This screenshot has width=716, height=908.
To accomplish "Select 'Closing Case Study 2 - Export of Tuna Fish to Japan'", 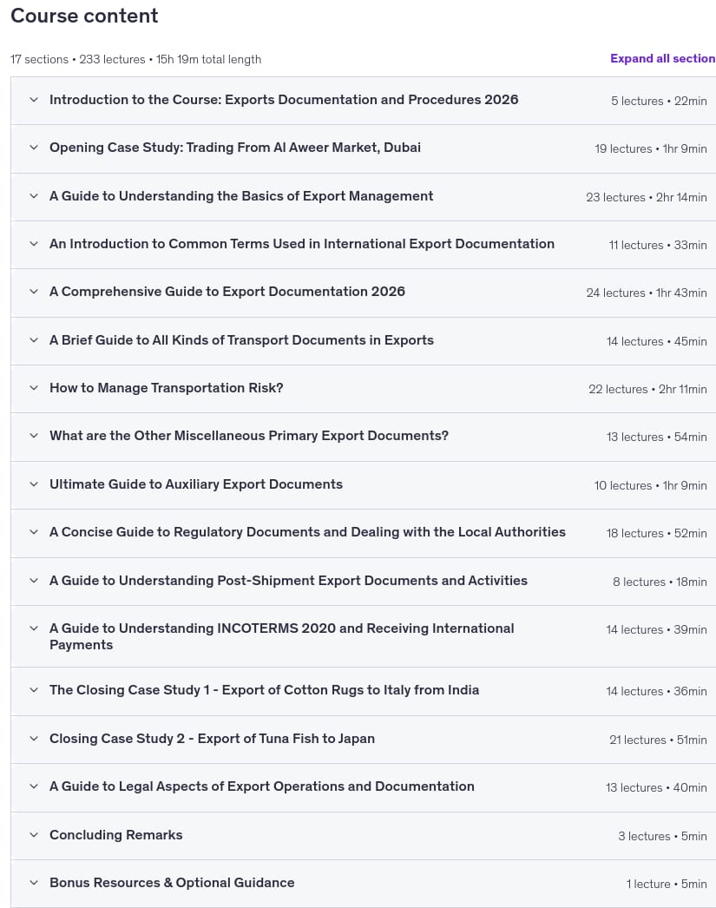I will tap(212, 739).
